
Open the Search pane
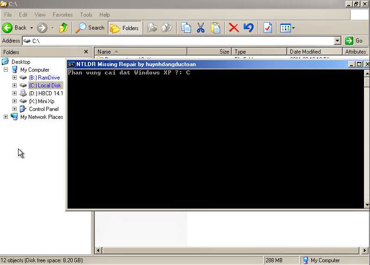coord(90,28)
